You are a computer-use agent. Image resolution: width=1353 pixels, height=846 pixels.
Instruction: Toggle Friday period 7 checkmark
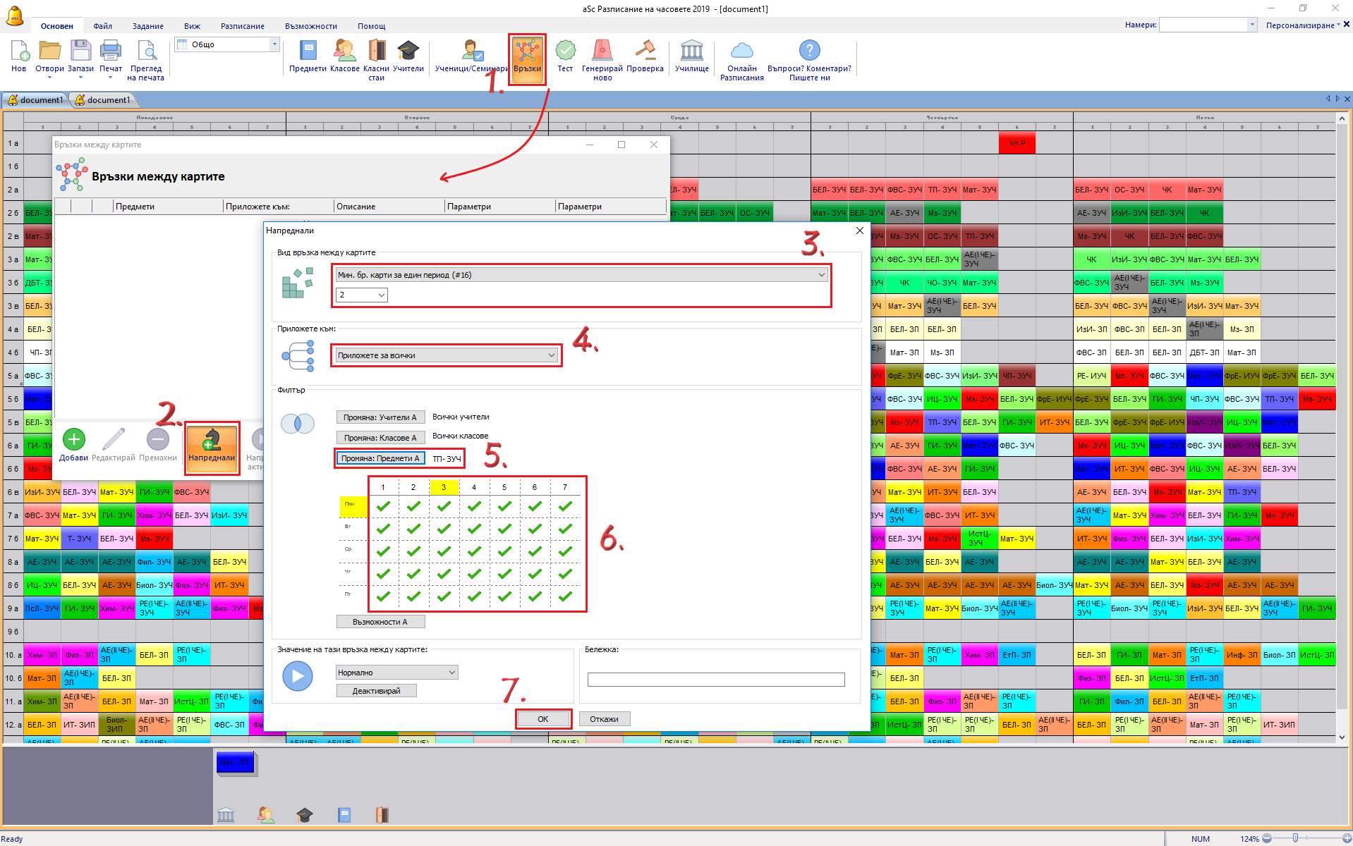[565, 596]
